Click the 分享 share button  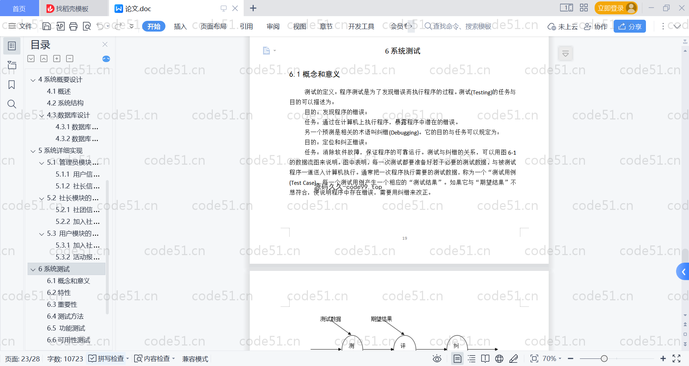pyautogui.click(x=630, y=26)
